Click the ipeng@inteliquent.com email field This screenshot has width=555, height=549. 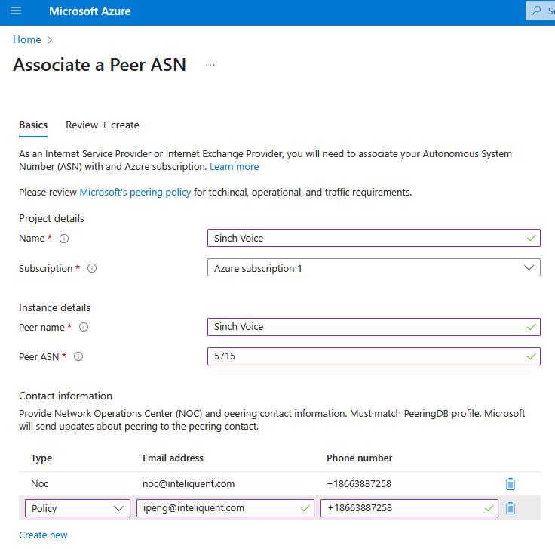pyautogui.click(x=225, y=508)
